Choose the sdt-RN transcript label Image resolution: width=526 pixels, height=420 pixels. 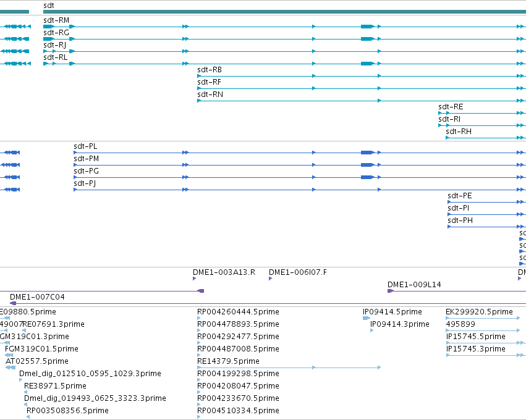pyautogui.click(x=210, y=94)
